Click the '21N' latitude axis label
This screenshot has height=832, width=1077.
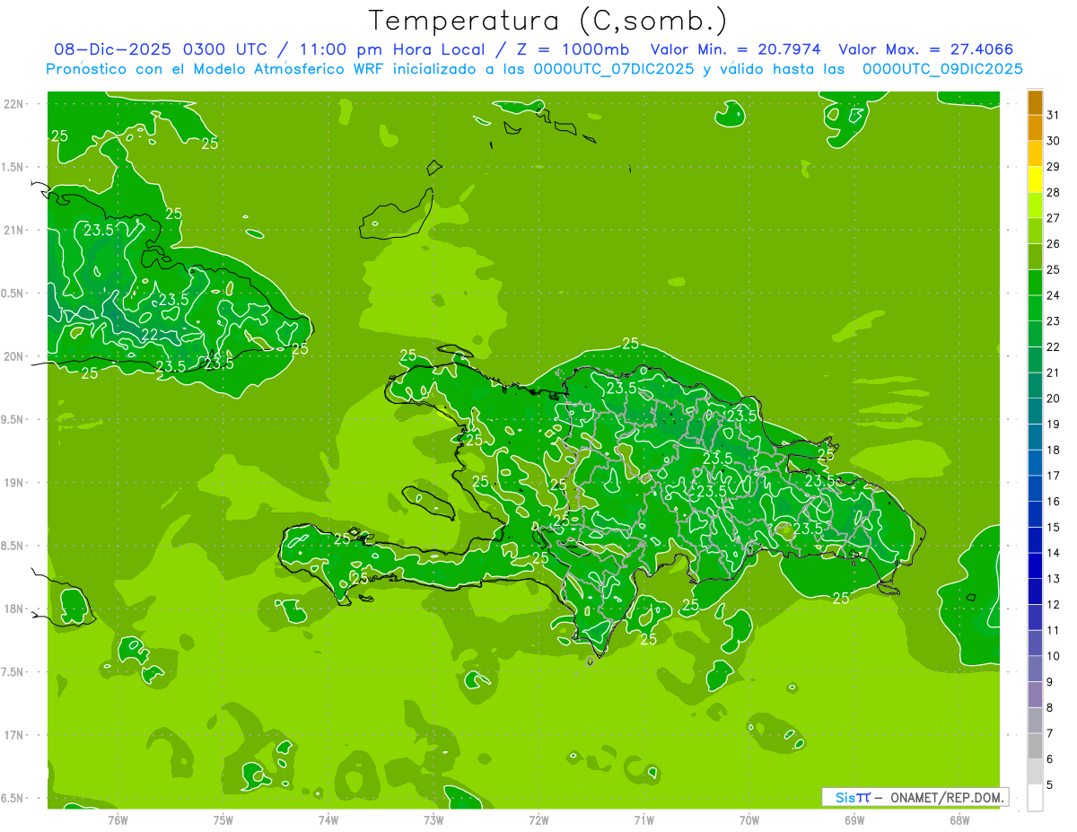click(13, 231)
